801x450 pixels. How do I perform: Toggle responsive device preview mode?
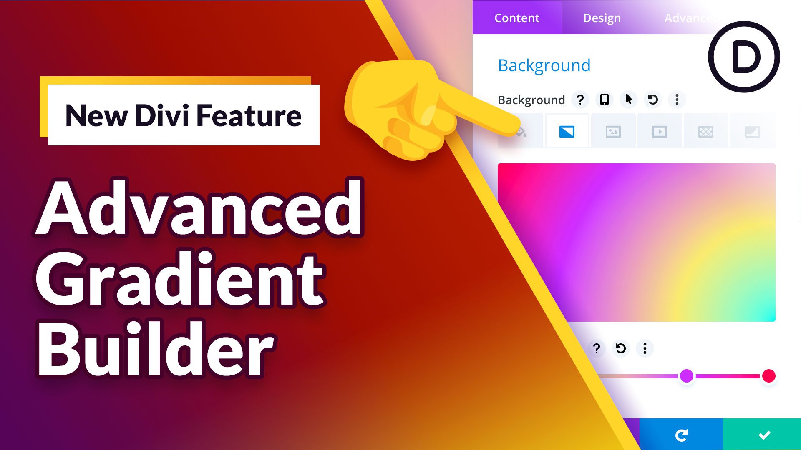pos(604,100)
